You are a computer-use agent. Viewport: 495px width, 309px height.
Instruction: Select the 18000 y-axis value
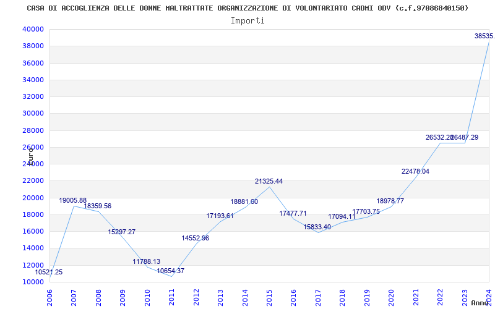[33, 214]
